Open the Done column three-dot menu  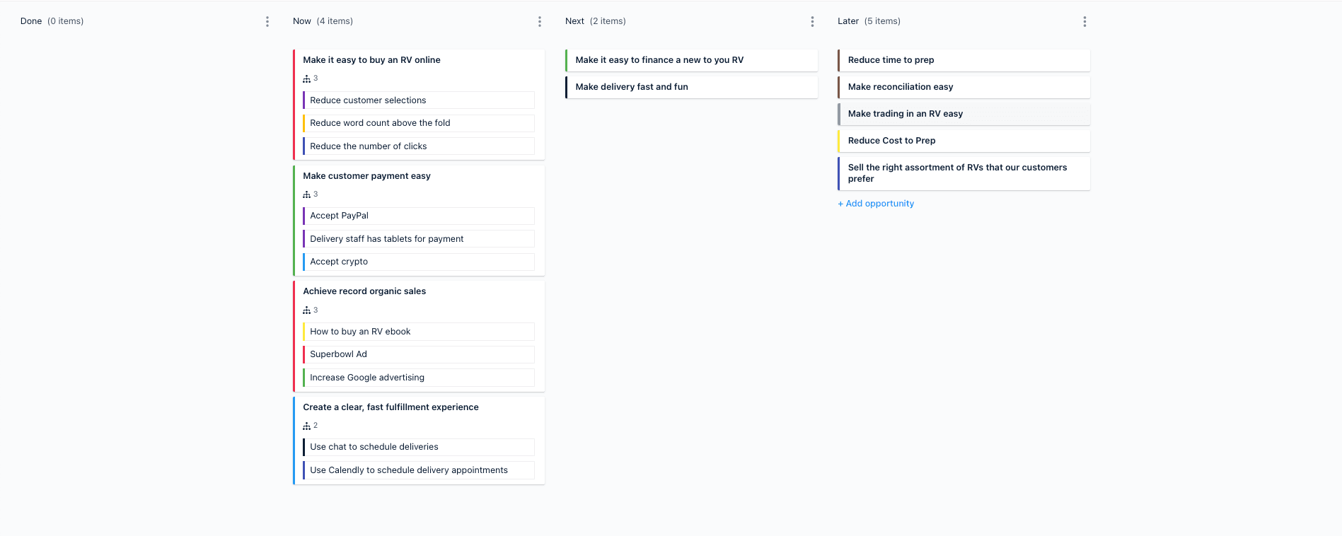point(267,22)
